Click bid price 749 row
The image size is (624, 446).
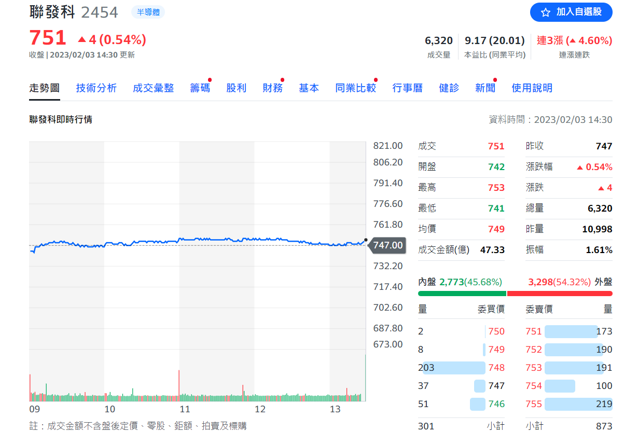[462, 350]
